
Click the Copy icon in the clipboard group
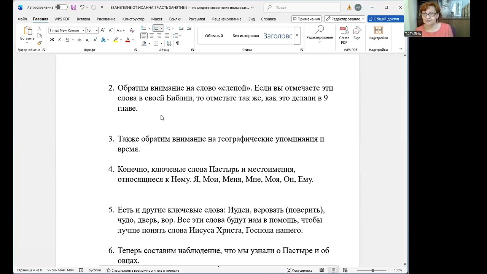40,36
